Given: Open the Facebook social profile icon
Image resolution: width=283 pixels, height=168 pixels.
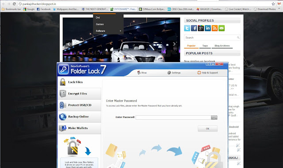Looking at the screenshot, I should (x=194, y=28).
